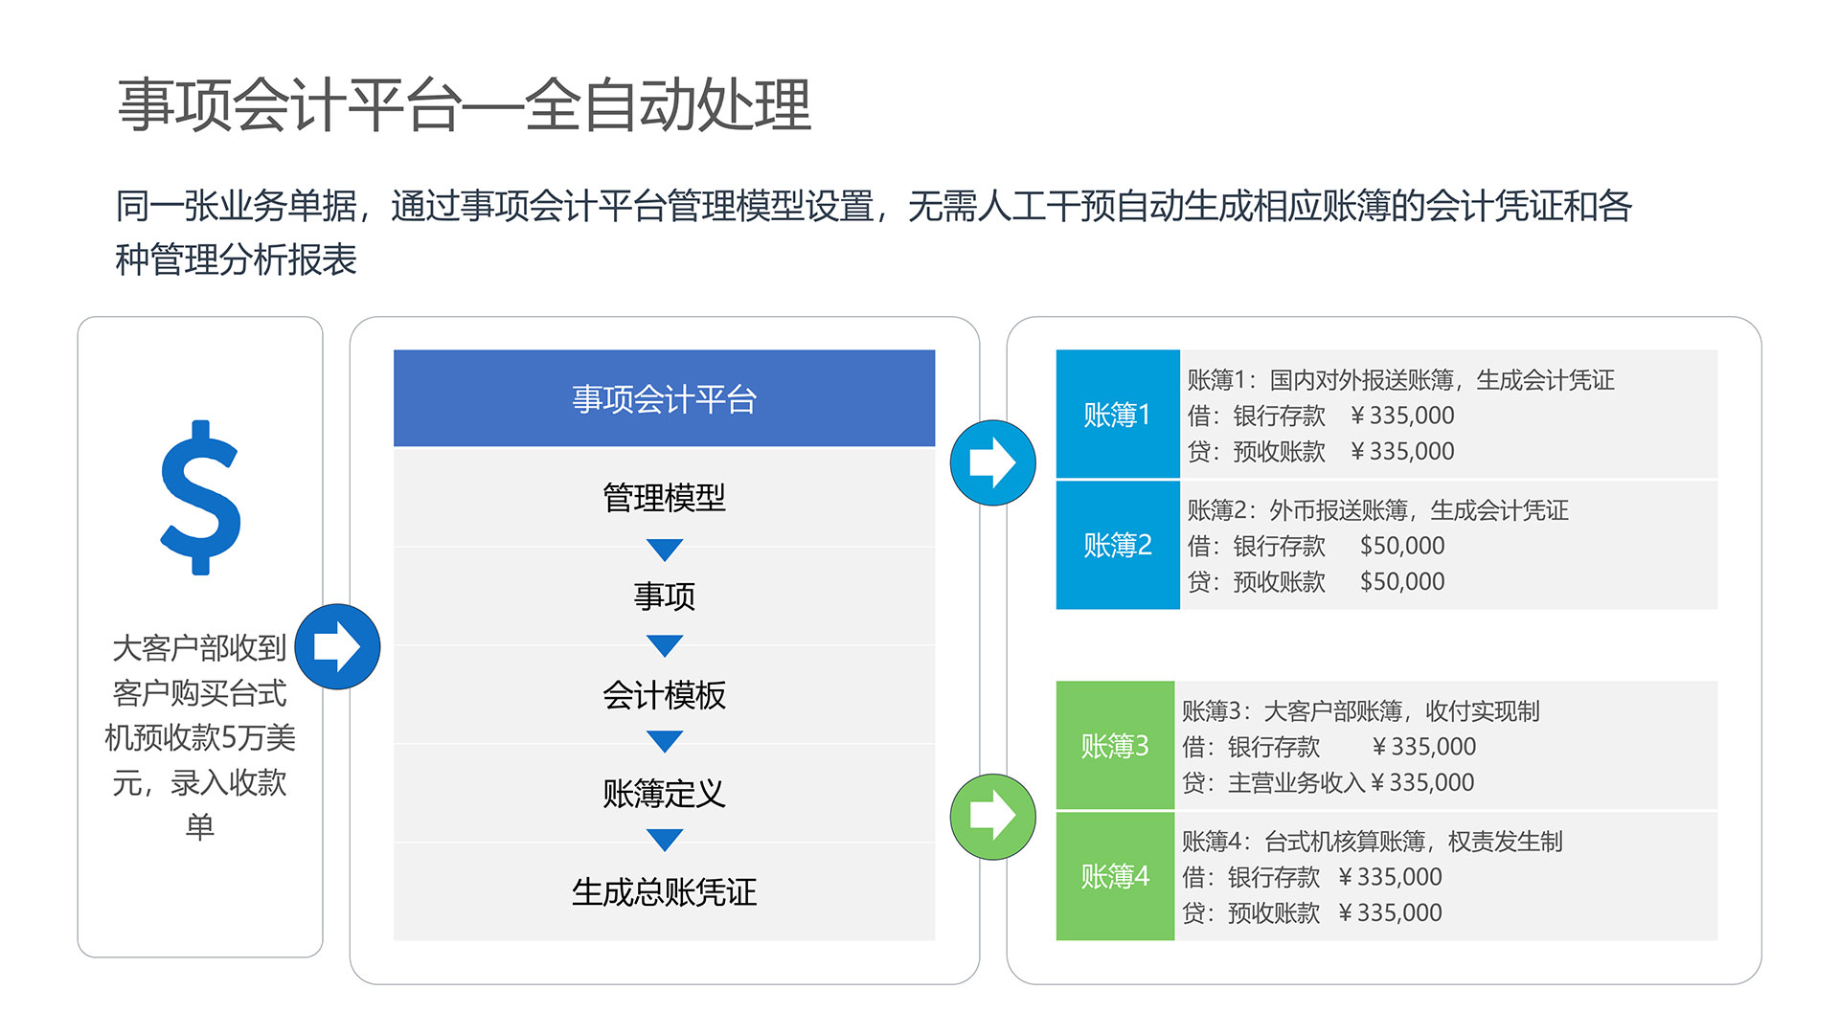1840x1035 pixels.
Task: Click the green 账簿3 label box
Action: [1114, 746]
